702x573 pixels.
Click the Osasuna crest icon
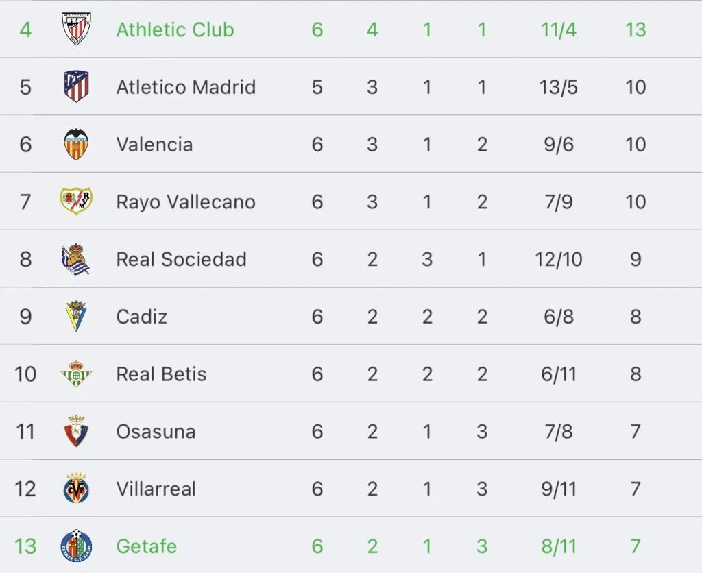click(76, 432)
